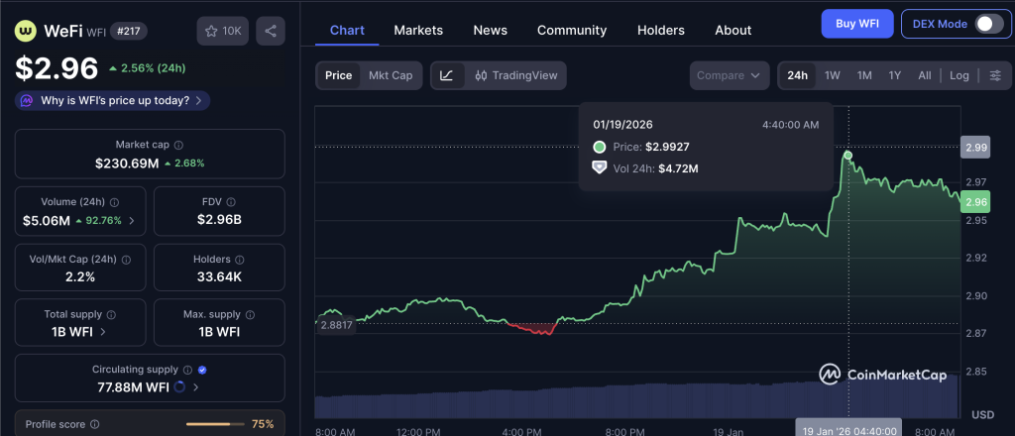Viewport: 1015px width, 436px height.
Task: Add WeFi to watchlist via star button
Action: tap(223, 31)
